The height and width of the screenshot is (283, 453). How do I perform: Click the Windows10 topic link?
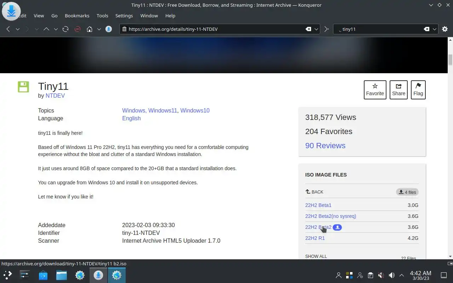(195, 110)
